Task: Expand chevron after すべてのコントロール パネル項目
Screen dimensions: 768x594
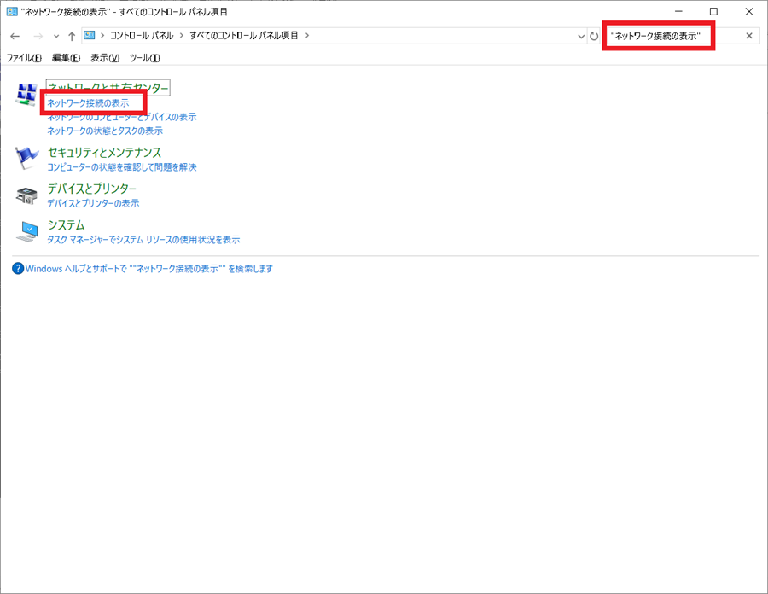Action: [x=307, y=35]
